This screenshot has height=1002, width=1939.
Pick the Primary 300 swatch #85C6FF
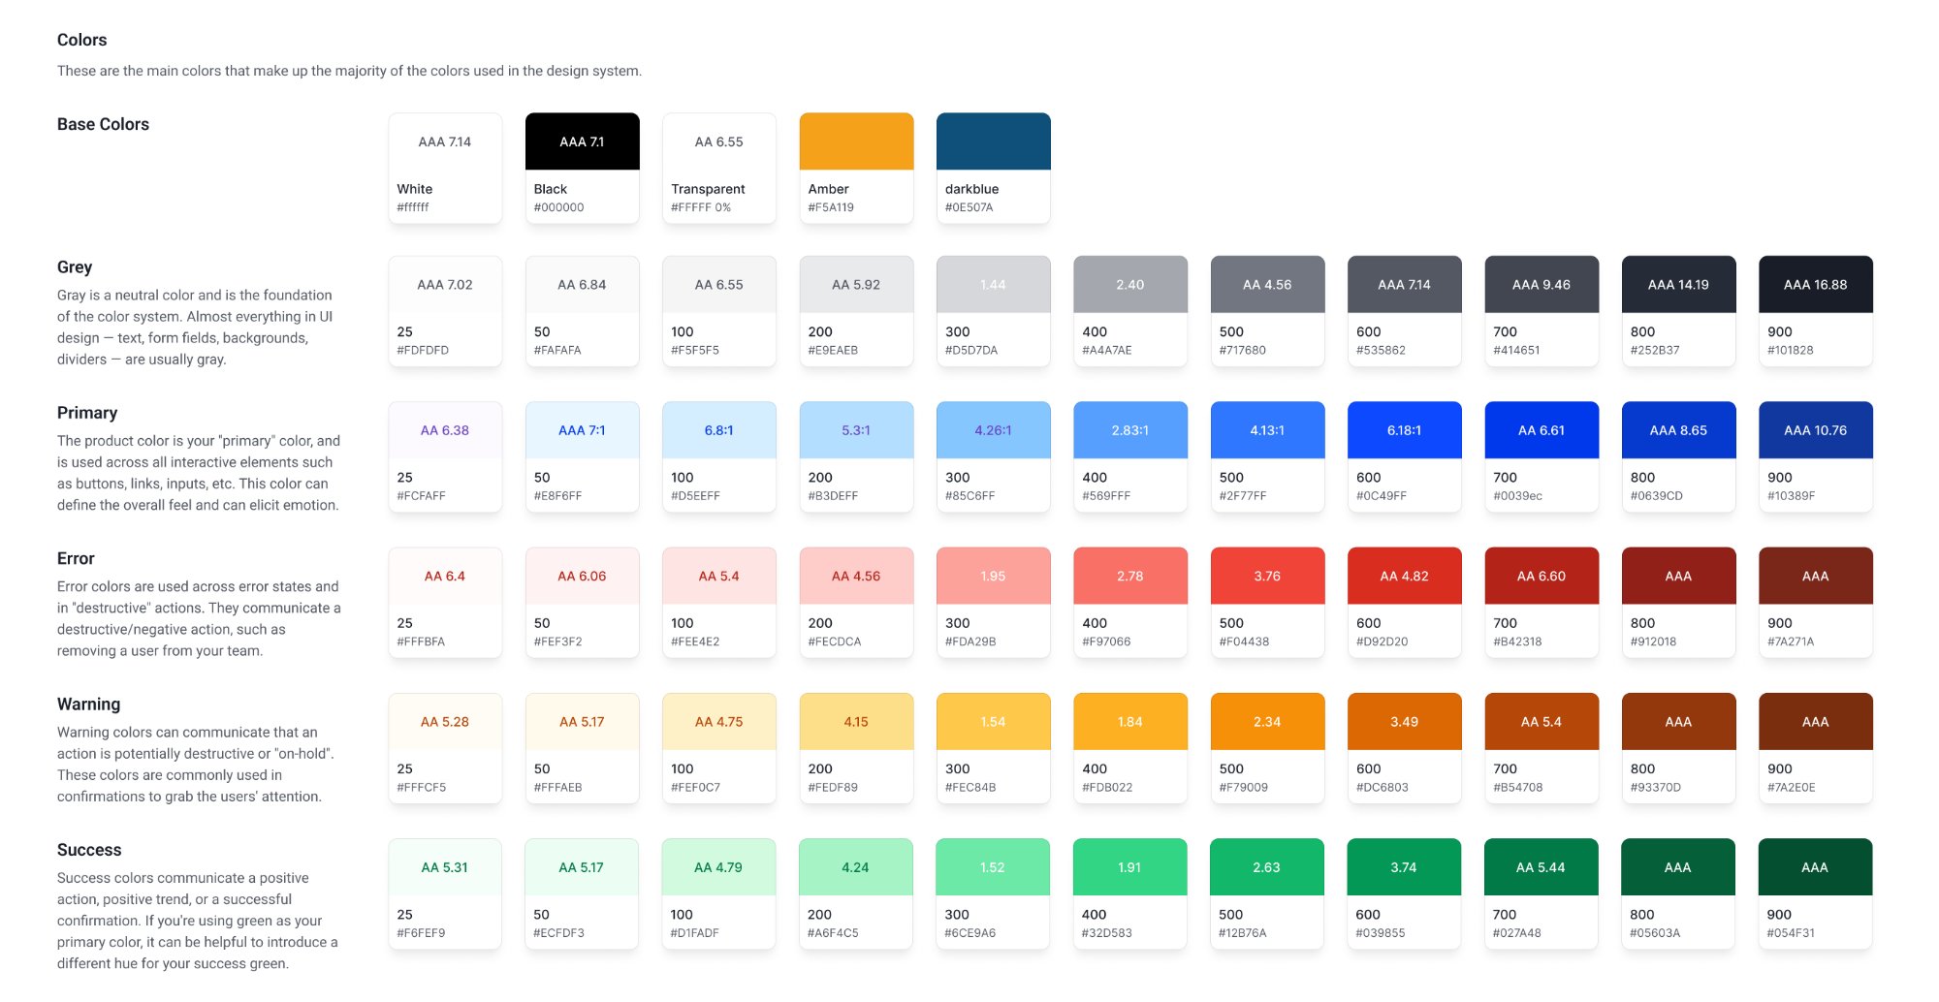993,430
